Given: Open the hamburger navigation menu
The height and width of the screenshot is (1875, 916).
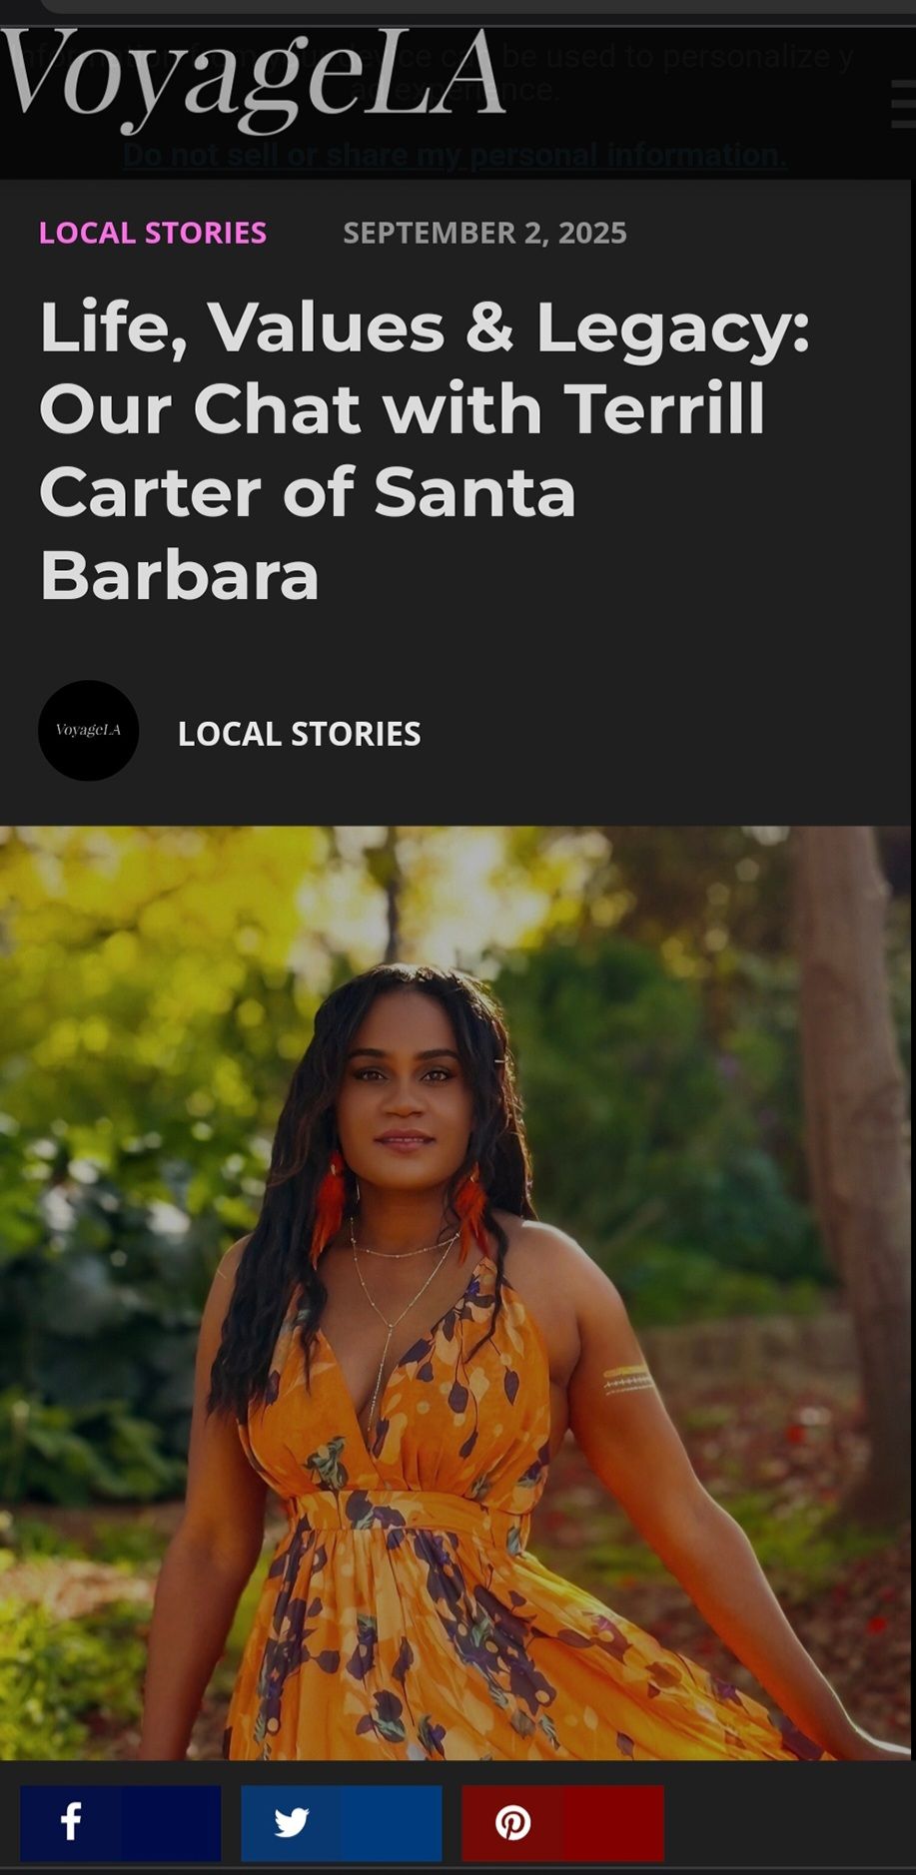Looking at the screenshot, I should (903, 104).
